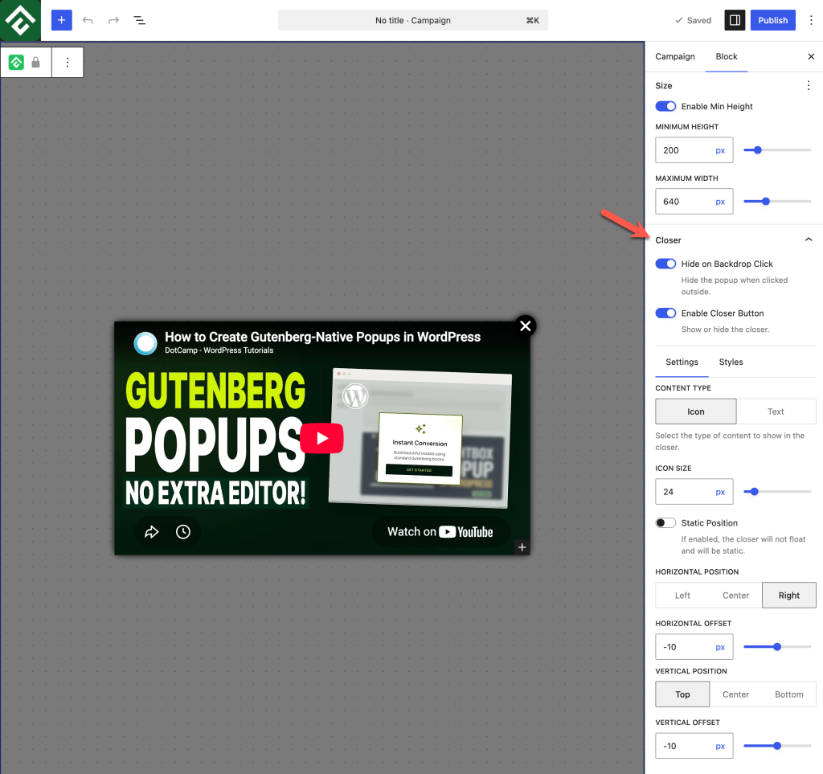This screenshot has height=774, width=823.
Task: Set vertical position to Top
Action: point(682,694)
